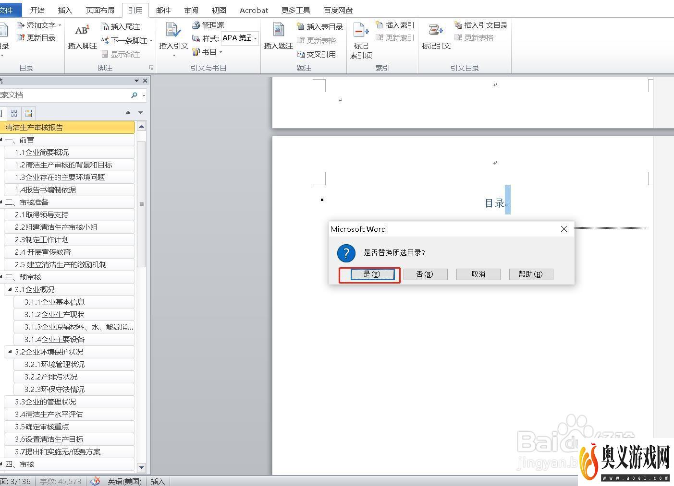The width and height of the screenshot is (674, 486).
Task: Click 帮助(H) in the dialog
Action: click(531, 274)
